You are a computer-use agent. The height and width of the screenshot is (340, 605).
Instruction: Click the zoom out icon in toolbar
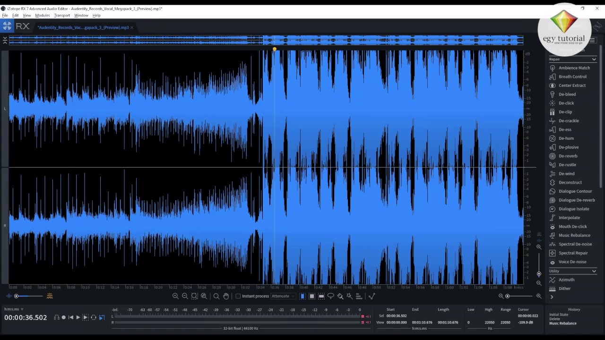pos(185,296)
